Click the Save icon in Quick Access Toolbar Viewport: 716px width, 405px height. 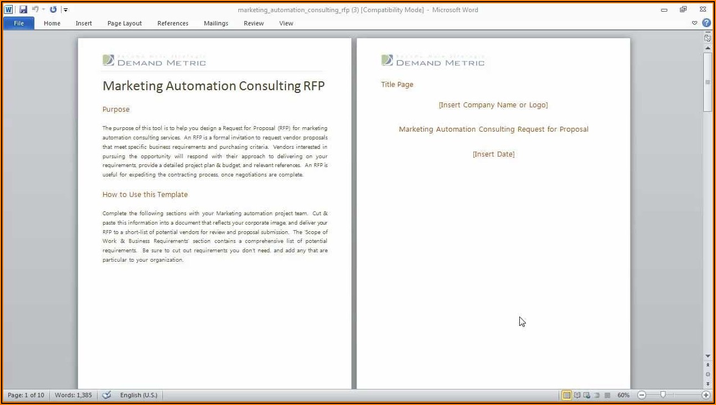(x=23, y=9)
